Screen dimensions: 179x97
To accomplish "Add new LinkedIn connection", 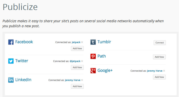I will click(x=77, y=86).
